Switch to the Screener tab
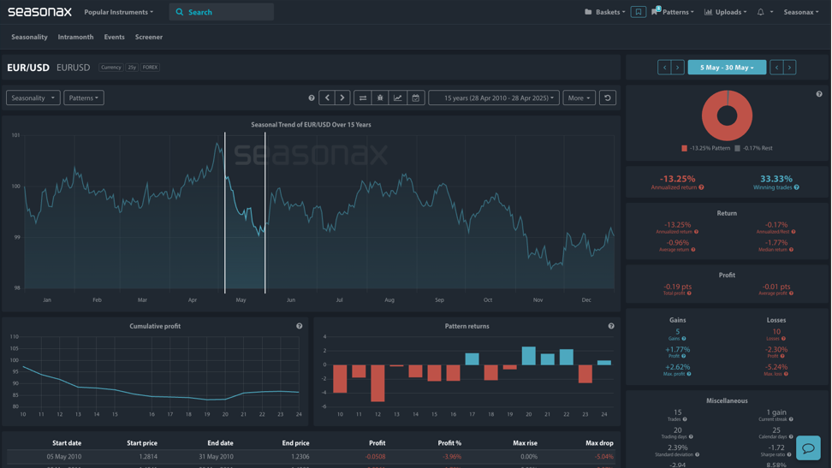 (149, 37)
